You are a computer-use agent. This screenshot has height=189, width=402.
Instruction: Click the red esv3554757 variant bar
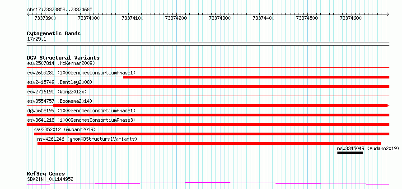point(220,106)
